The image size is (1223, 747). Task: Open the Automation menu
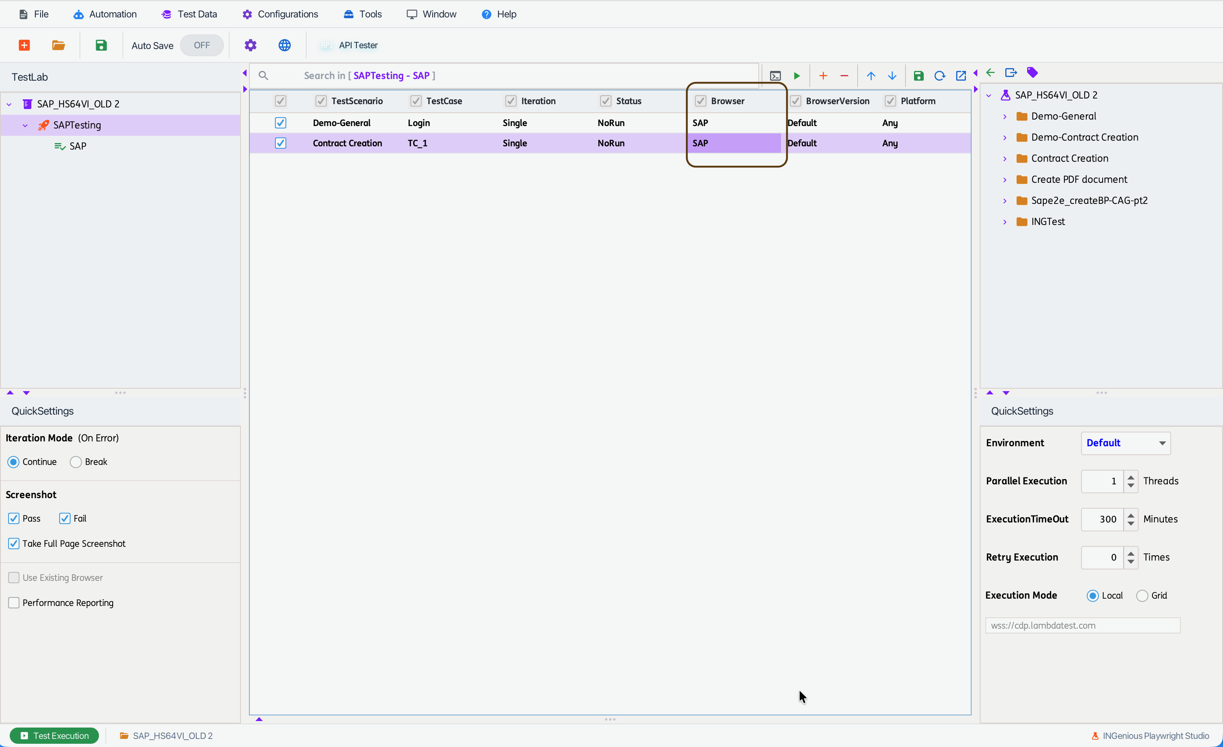[105, 14]
